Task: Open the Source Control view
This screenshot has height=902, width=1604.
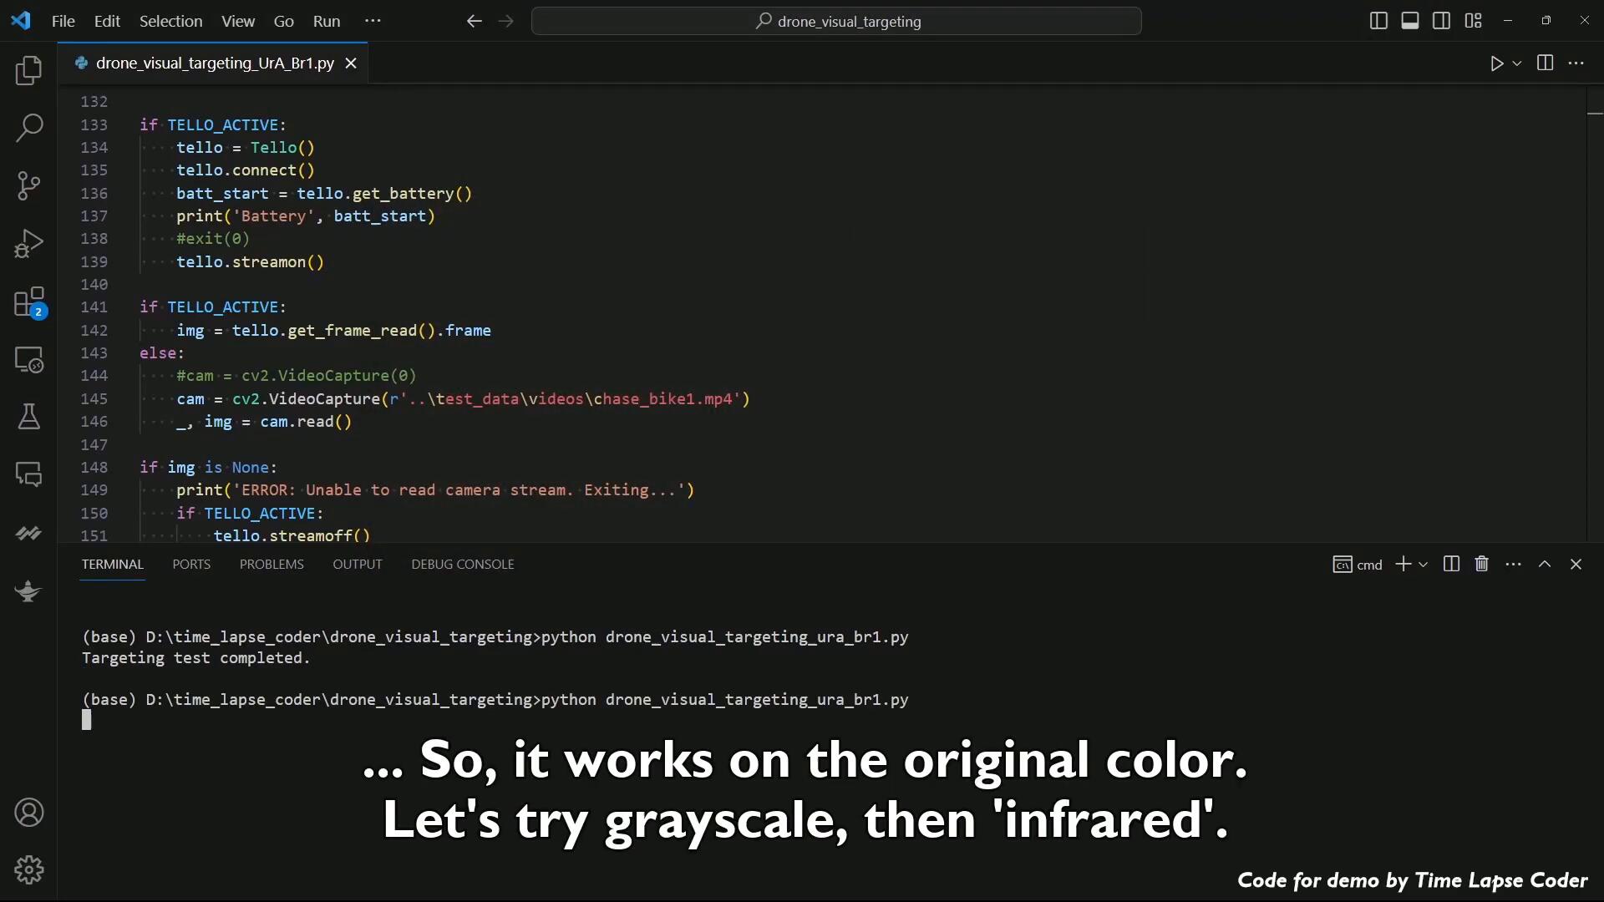Action: pos(29,185)
